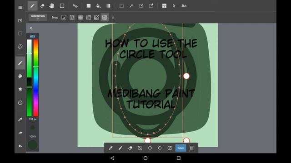Tap redo in bottom shortcut bar
The image size is (291, 163).
(160, 148)
